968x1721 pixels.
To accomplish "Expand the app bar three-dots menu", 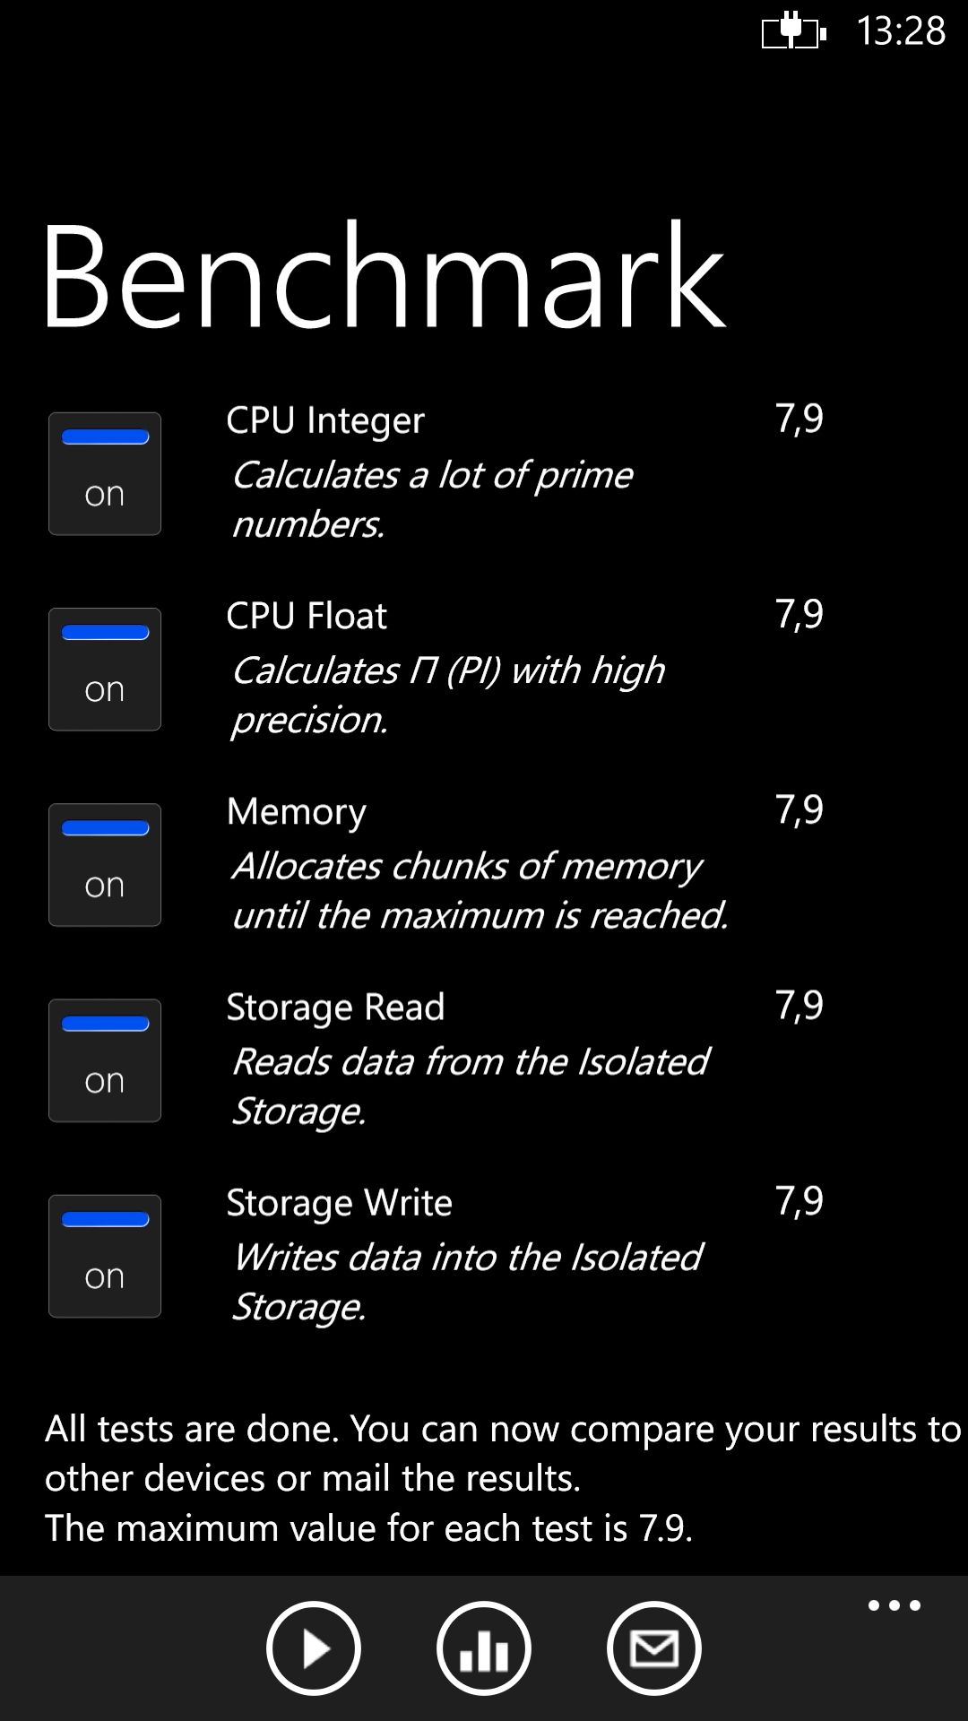I will (x=895, y=1605).
